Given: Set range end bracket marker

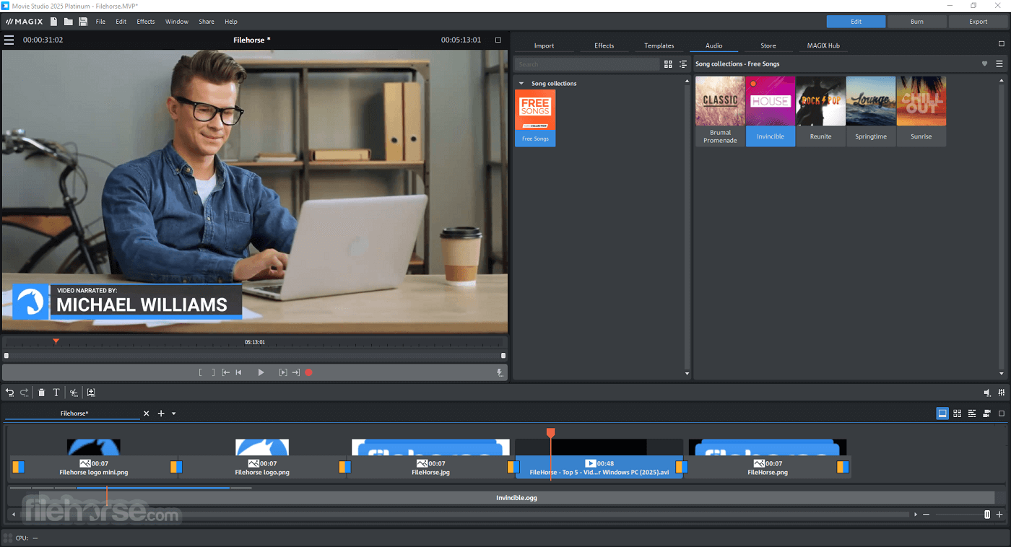Looking at the screenshot, I should (x=213, y=372).
